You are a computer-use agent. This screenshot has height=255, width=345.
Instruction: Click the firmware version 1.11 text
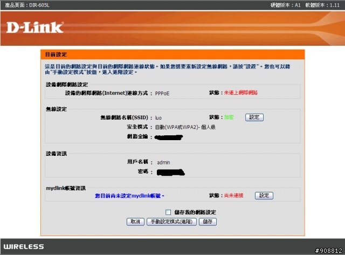(x=322, y=5)
